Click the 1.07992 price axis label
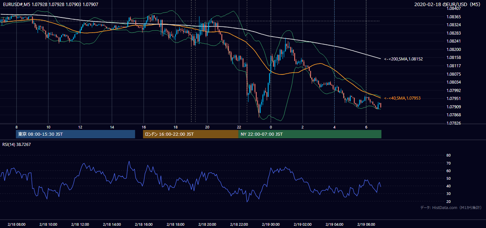Image resolution: width=486 pixels, height=228 pixels. tap(454, 90)
